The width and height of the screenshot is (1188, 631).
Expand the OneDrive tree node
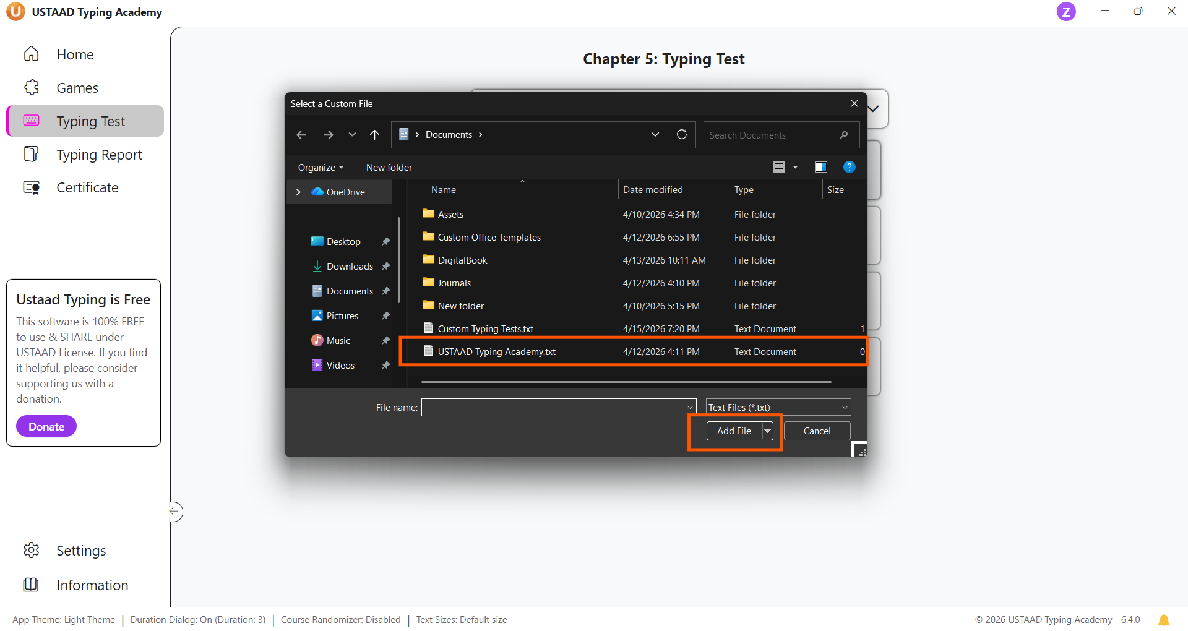tap(298, 192)
